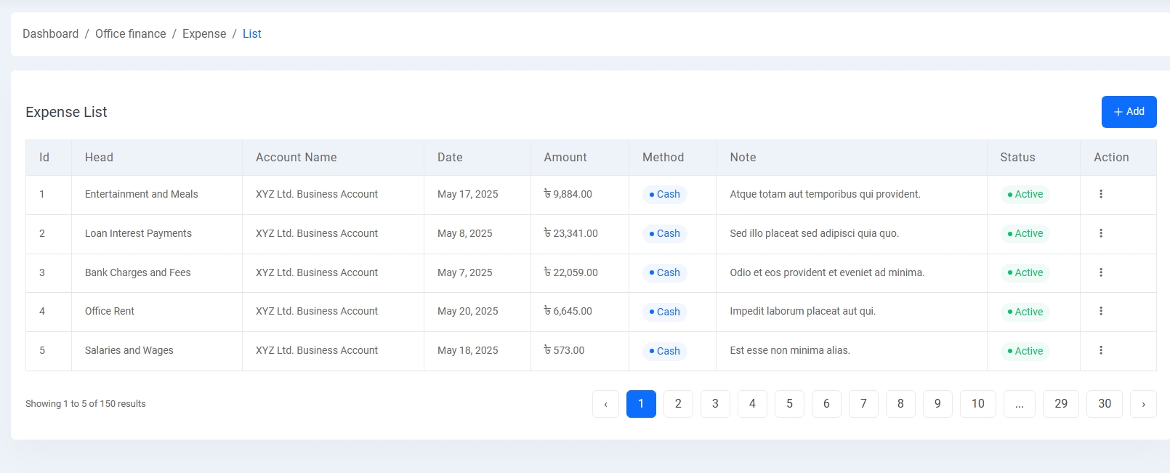Click note 'Est esse non minima alias.'
The height and width of the screenshot is (473, 1170).
(790, 350)
